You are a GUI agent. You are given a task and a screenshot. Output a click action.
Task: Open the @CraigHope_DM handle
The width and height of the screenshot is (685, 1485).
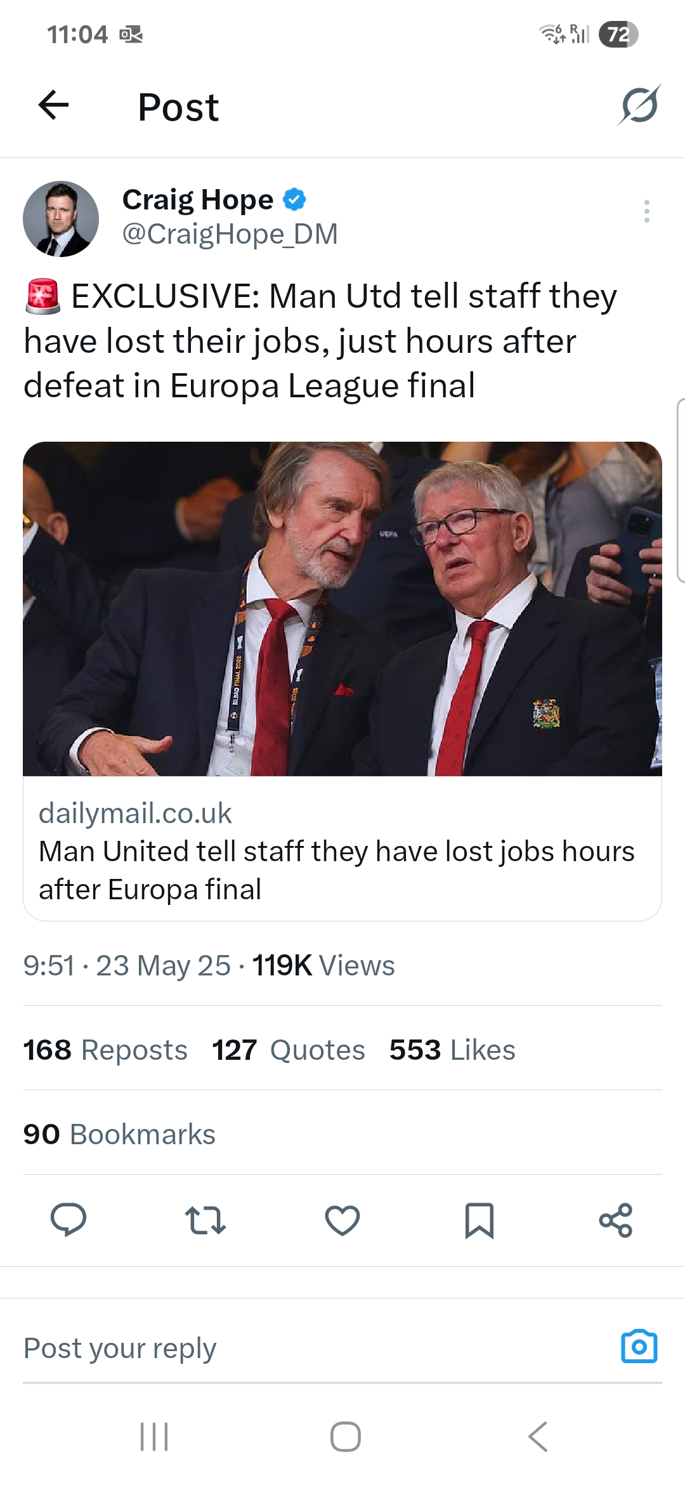click(230, 234)
